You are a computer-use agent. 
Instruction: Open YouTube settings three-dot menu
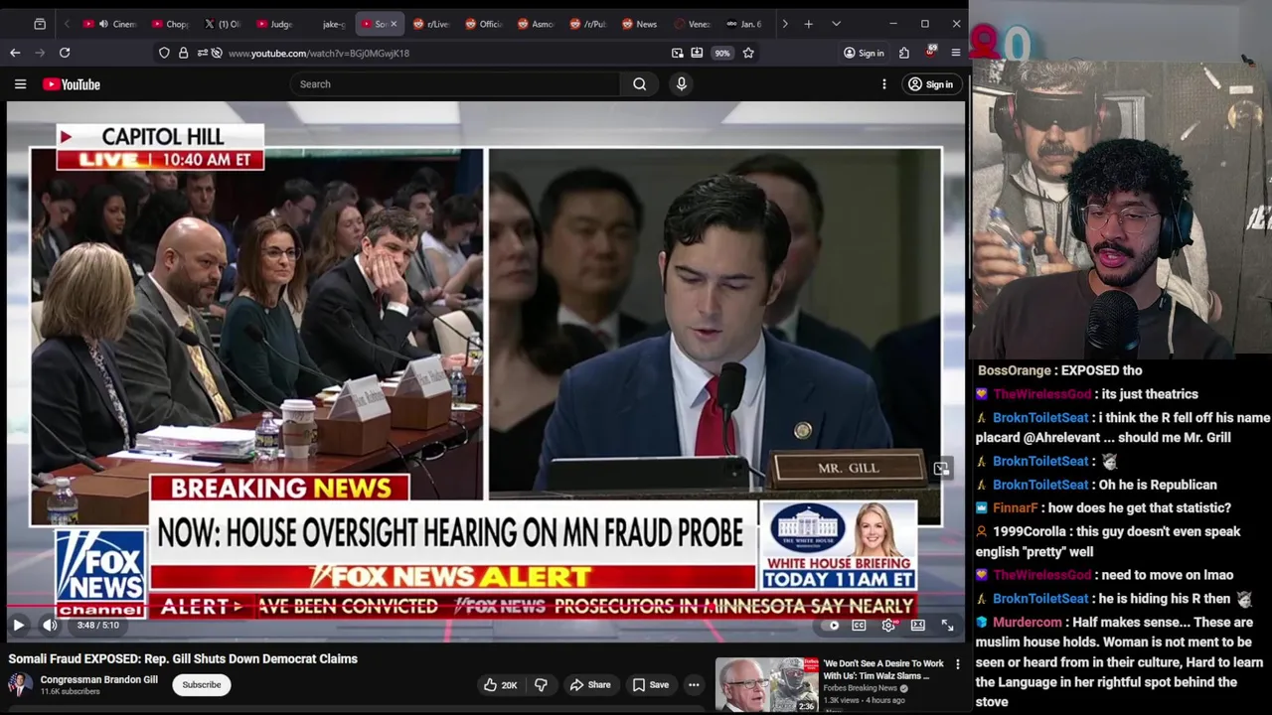click(883, 84)
